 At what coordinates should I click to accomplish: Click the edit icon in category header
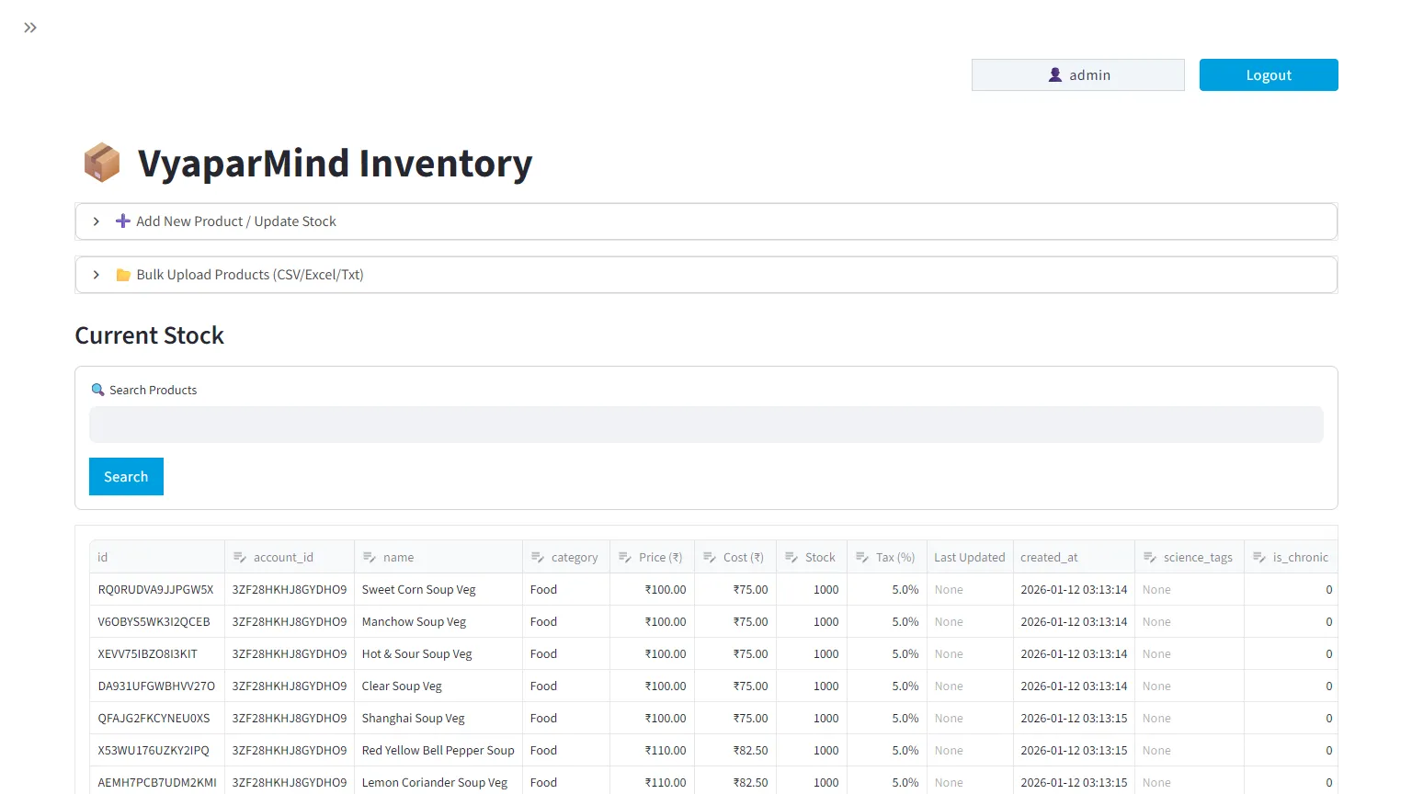coord(538,557)
